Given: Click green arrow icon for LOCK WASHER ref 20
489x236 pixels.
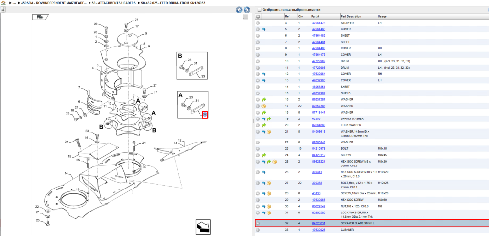Looking at the screenshot, I should pyautogui.click(x=263, y=125).
